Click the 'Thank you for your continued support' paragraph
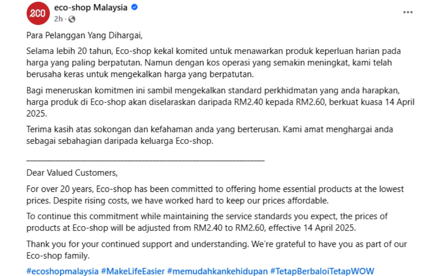This screenshot has height=276, width=443. [217, 250]
